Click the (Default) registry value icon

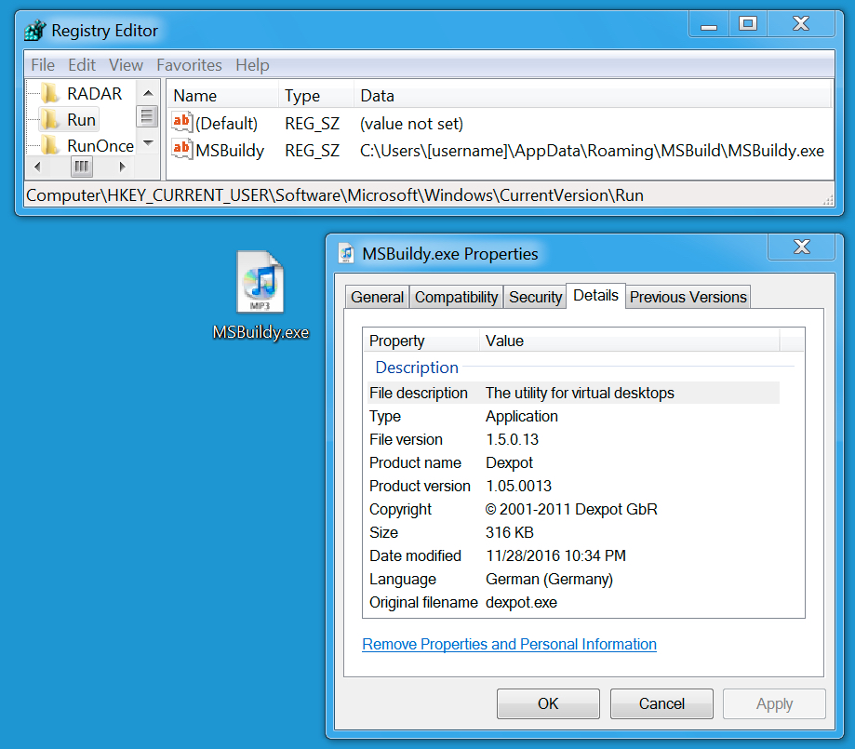(181, 123)
